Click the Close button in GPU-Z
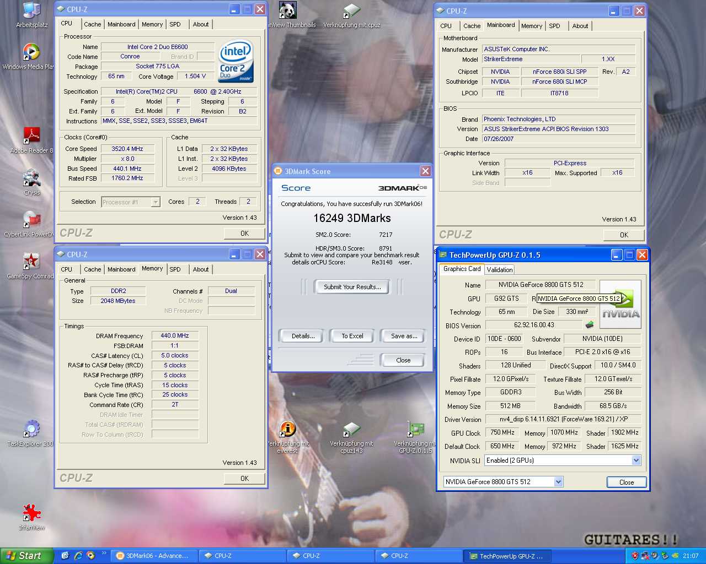Viewport: 706px width, 564px height. click(627, 482)
